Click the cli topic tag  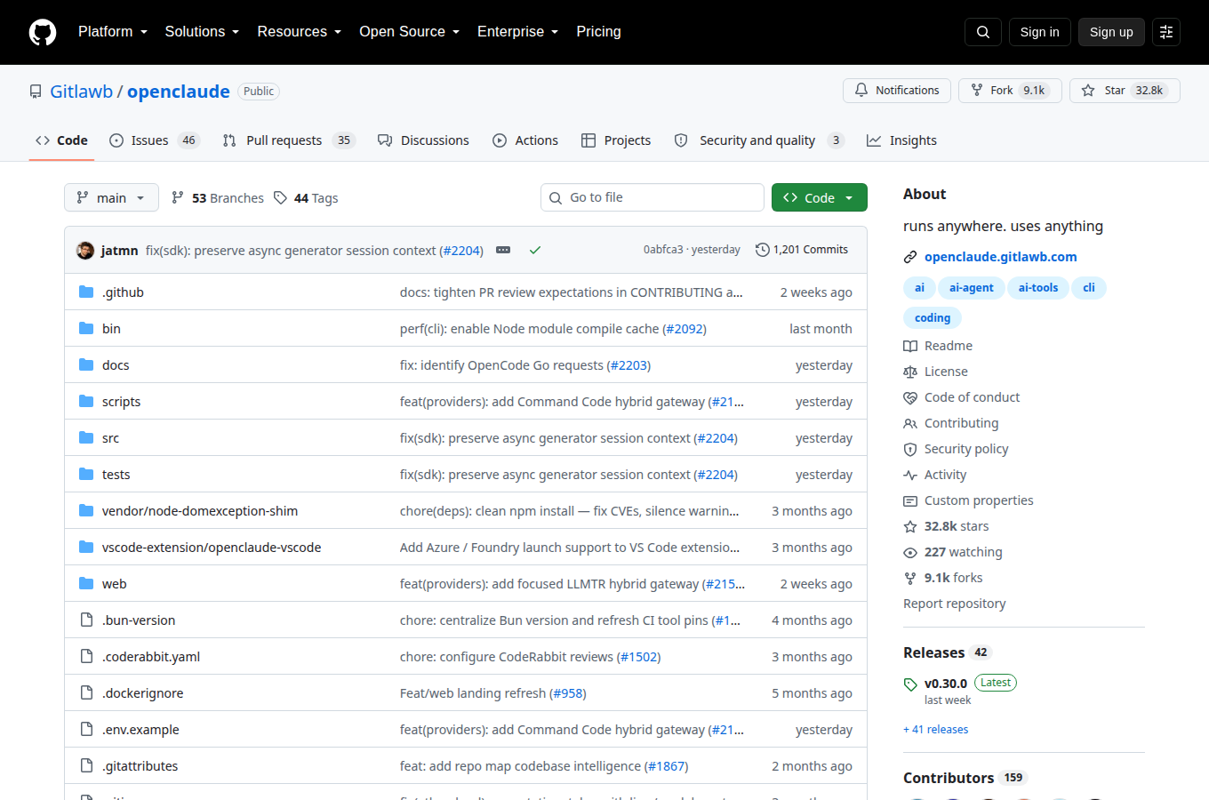[1089, 288]
